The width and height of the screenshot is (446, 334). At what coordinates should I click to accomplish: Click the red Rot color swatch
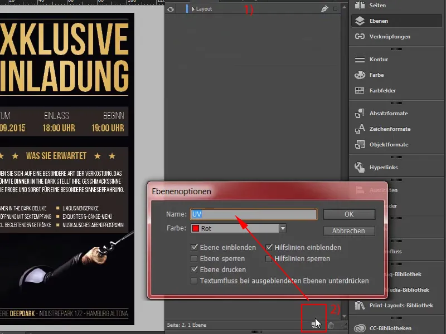[196, 228]
